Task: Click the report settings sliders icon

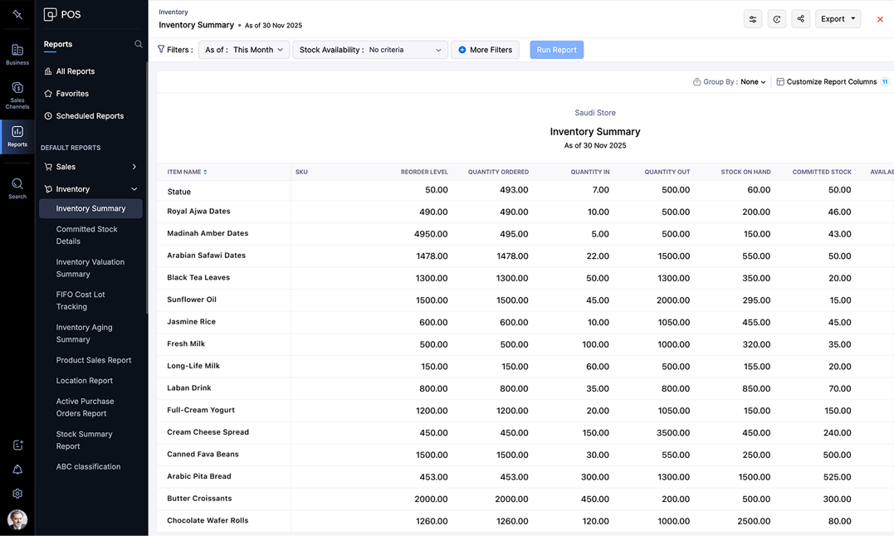Action: [753, 19]
